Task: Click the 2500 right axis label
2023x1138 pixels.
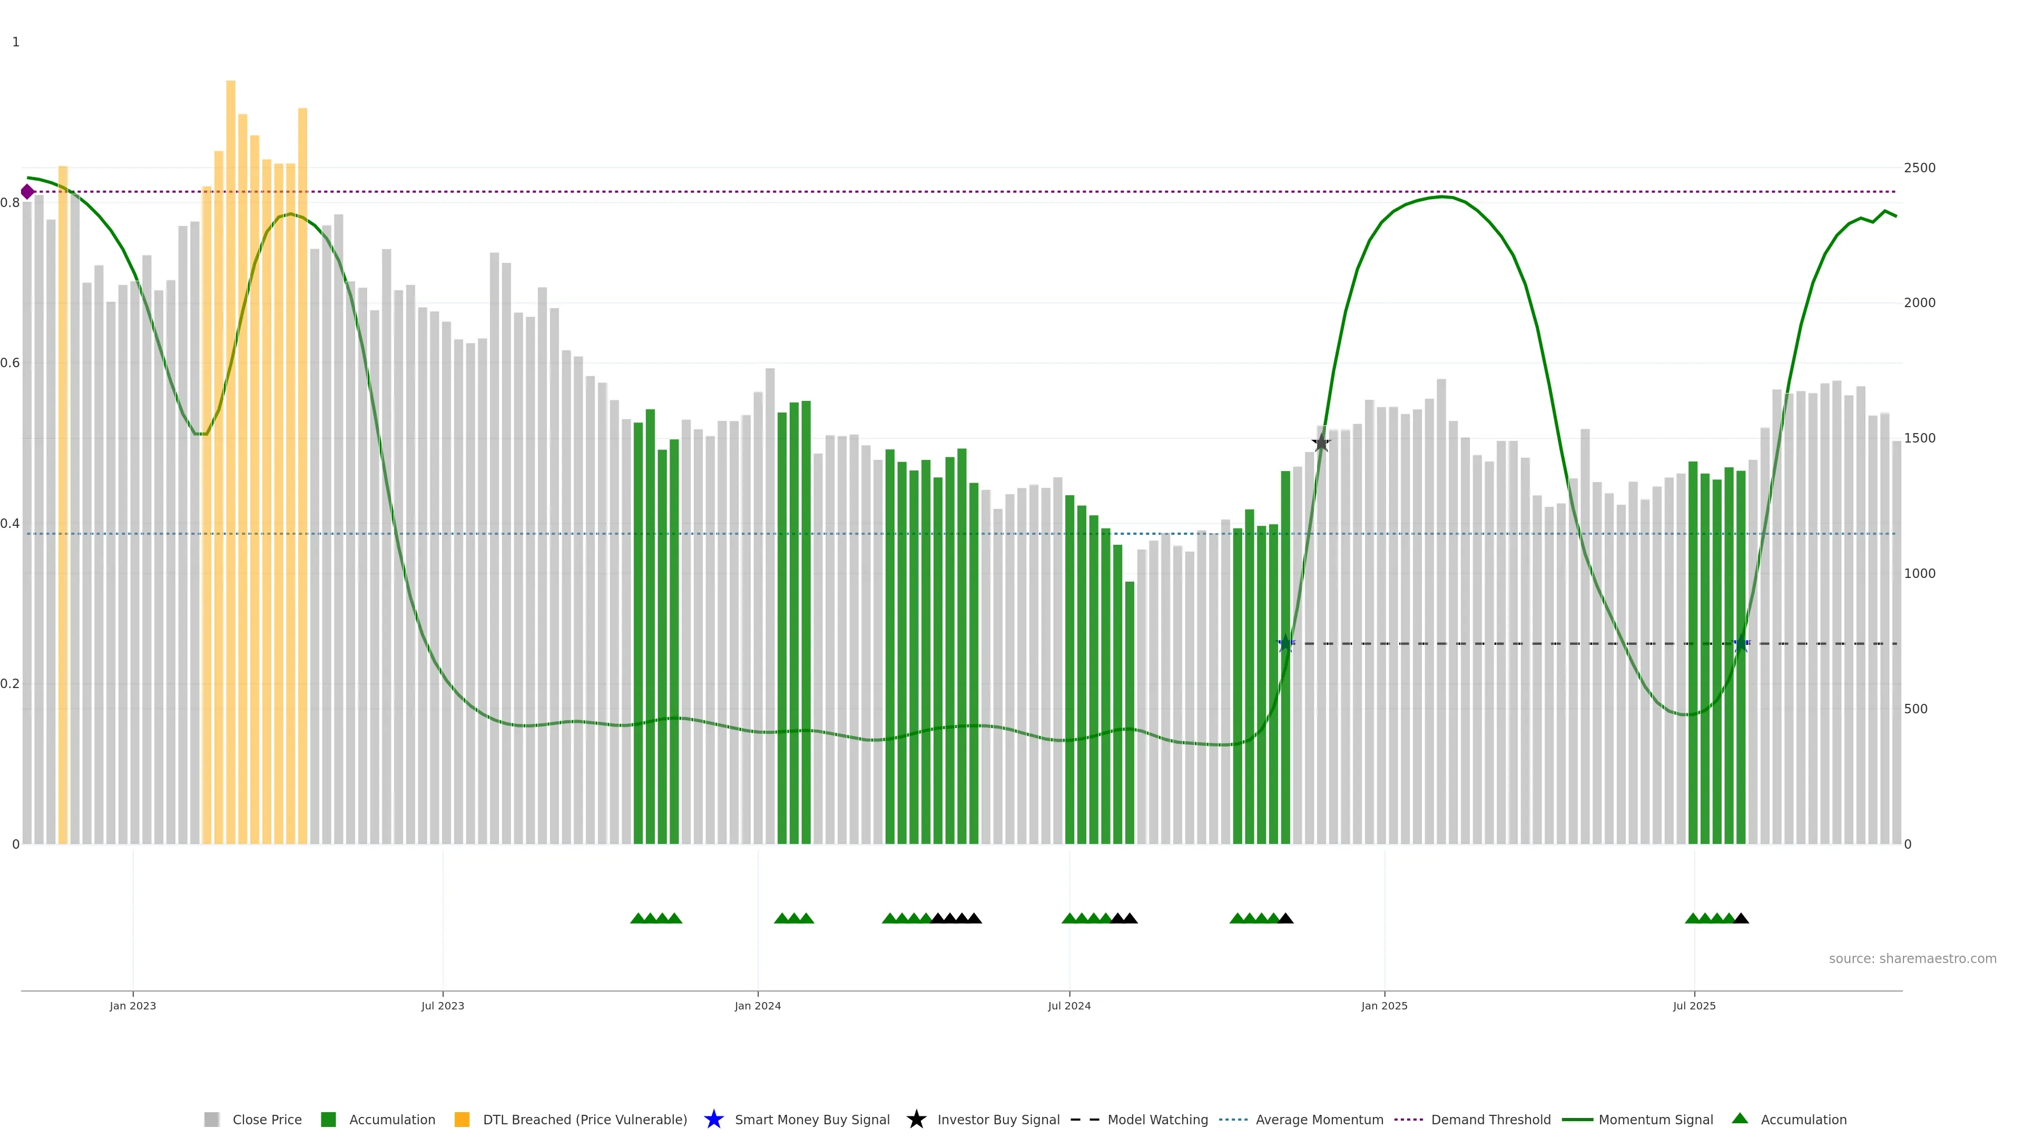Action: (1919, 168)
